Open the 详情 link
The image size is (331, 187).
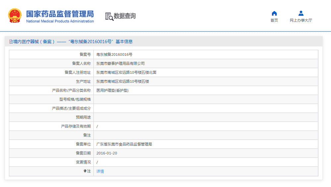100,171
